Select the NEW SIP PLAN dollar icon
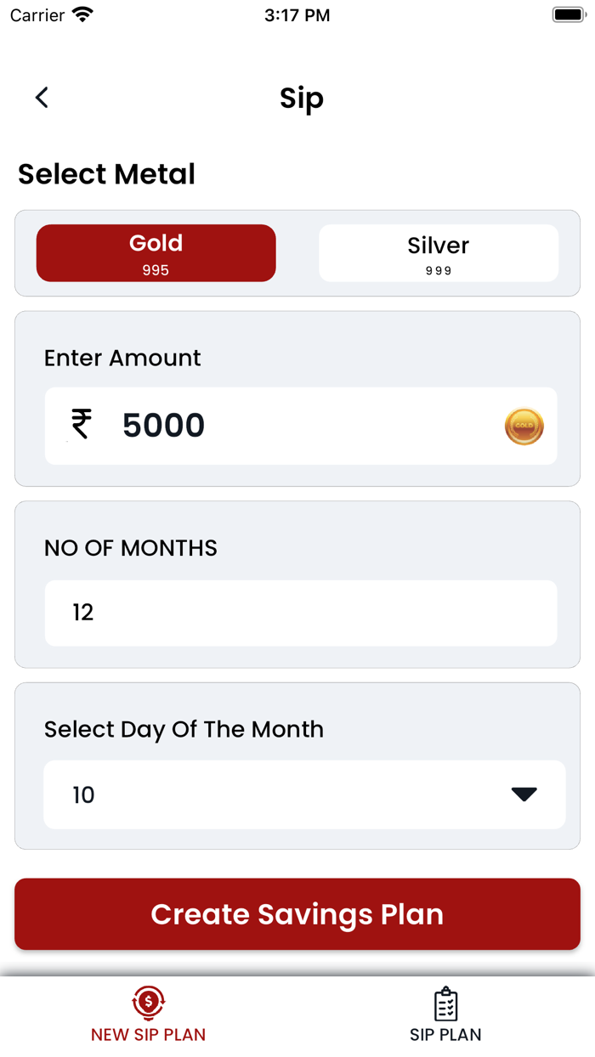 point(148,1003)
